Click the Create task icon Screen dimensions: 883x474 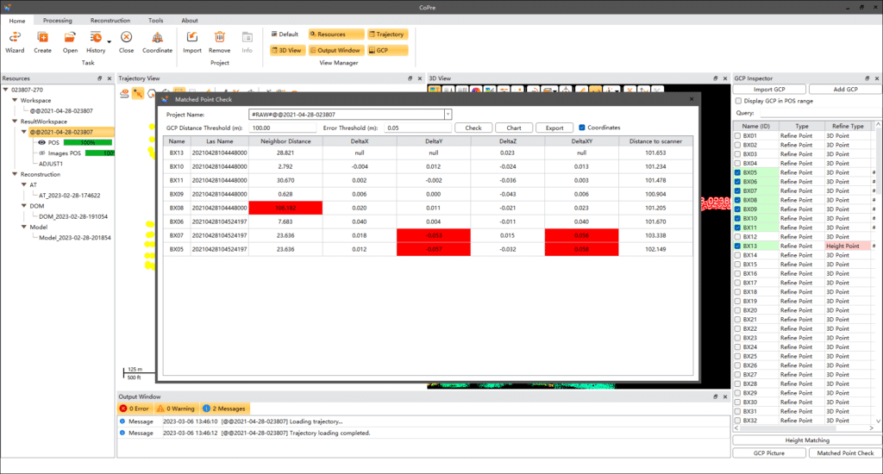point(43,38)
